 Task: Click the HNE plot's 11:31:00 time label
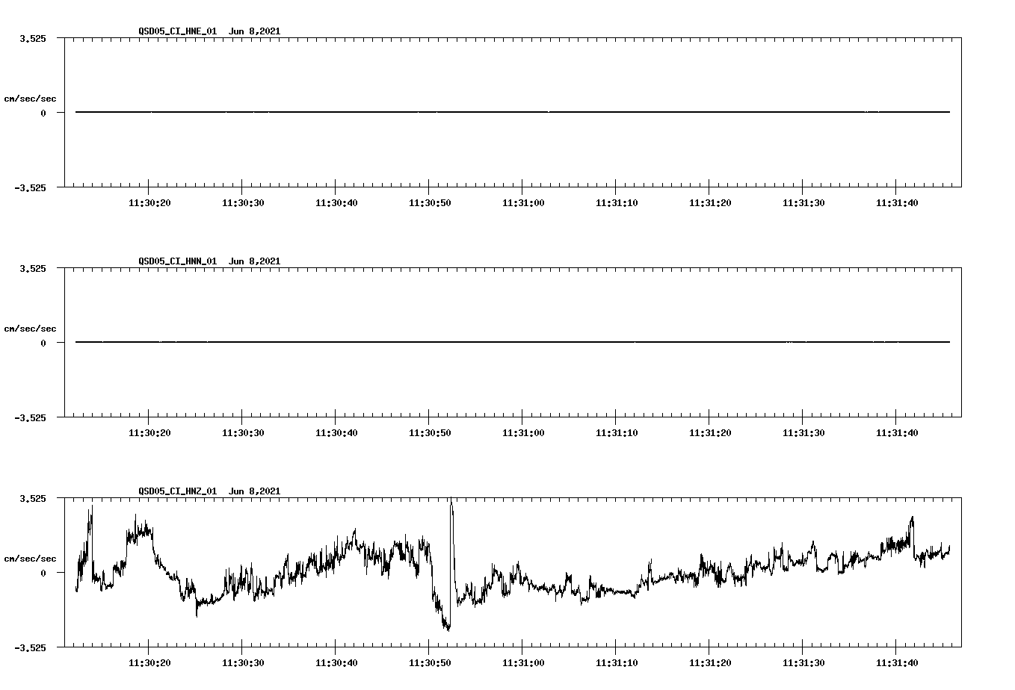click(x=523, y=203)
